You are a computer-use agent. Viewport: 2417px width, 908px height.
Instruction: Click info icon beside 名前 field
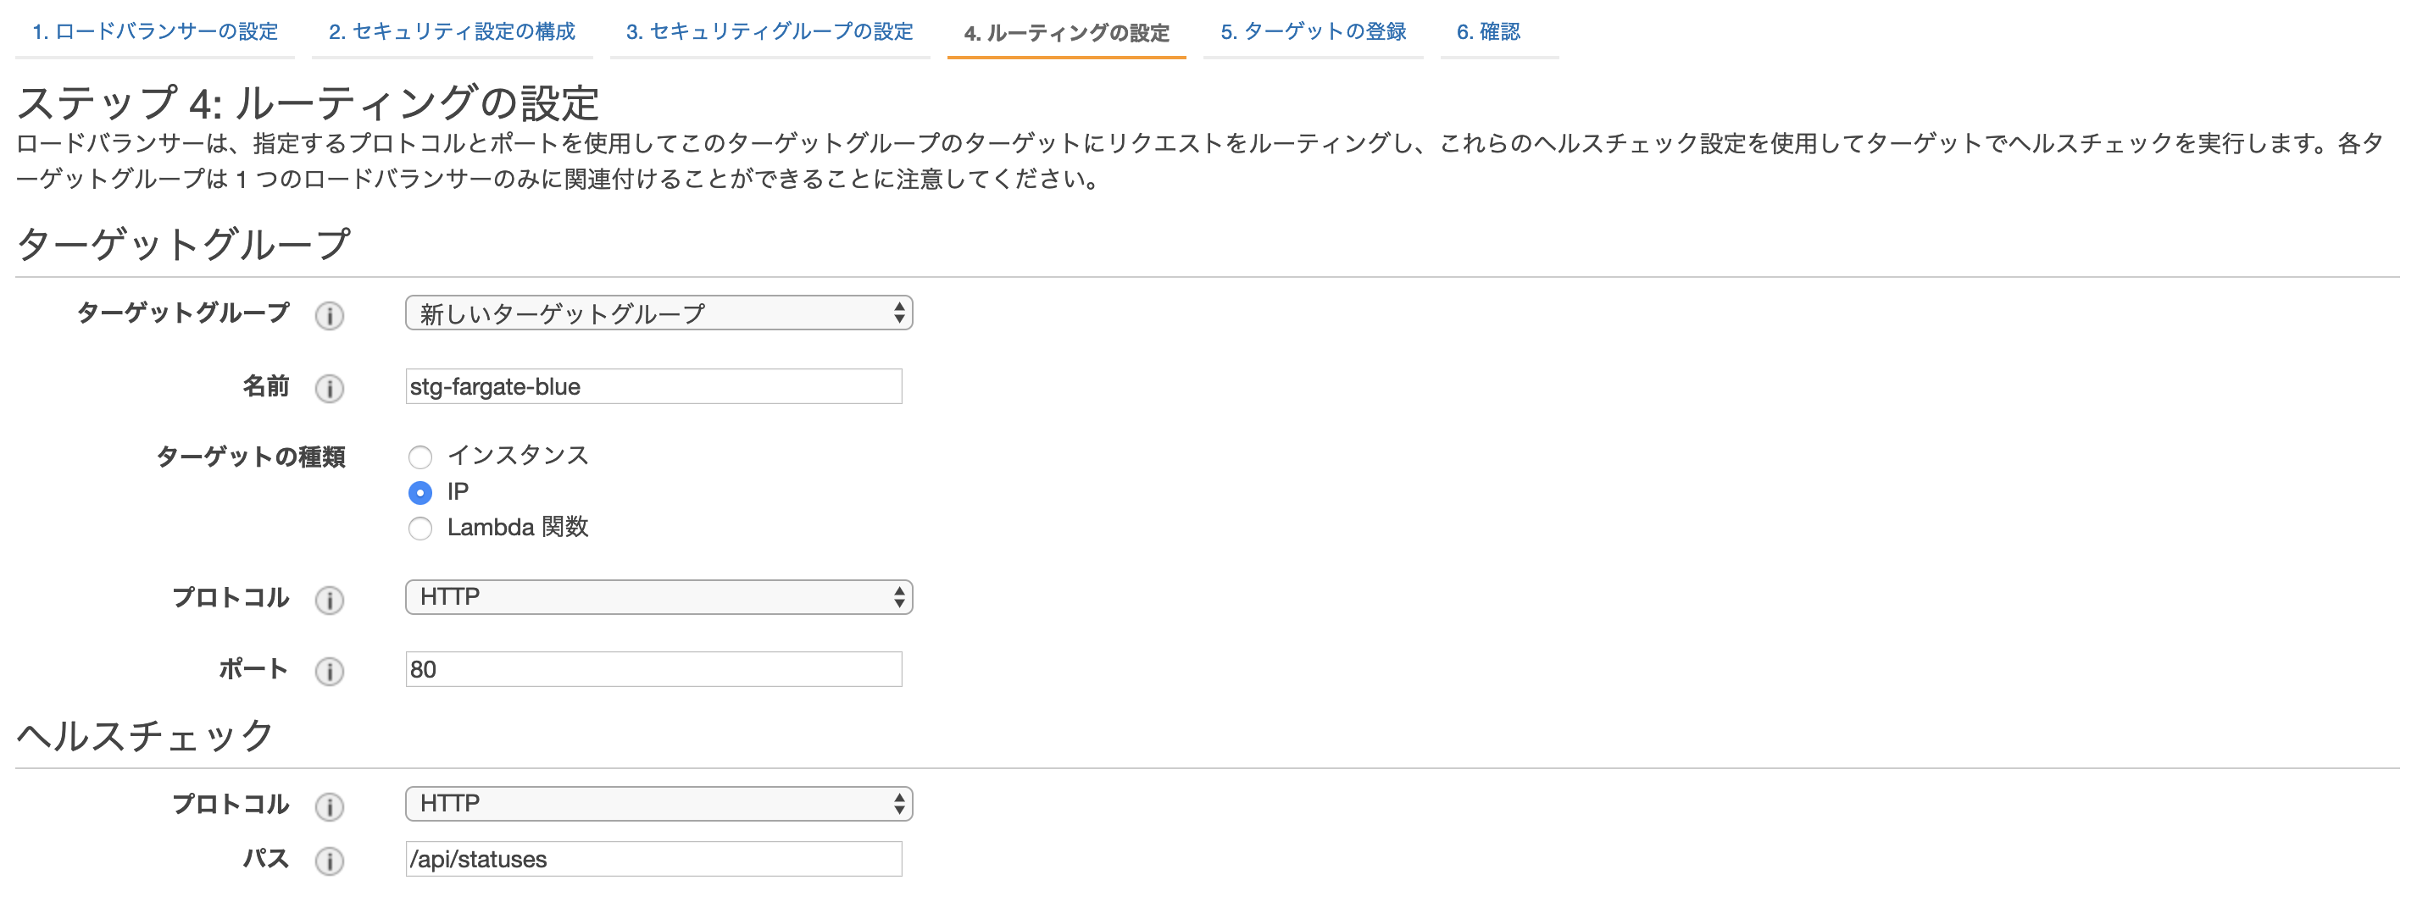pyautogui.click(x=330, y=388)
